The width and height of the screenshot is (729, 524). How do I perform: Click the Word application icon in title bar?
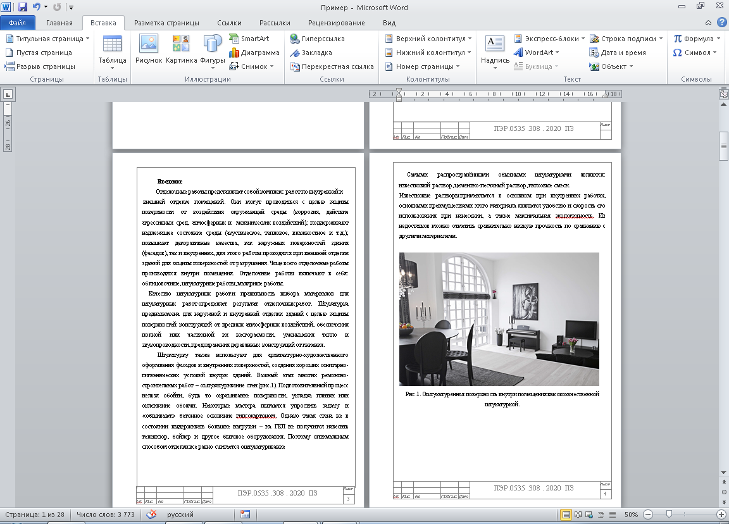6,7
